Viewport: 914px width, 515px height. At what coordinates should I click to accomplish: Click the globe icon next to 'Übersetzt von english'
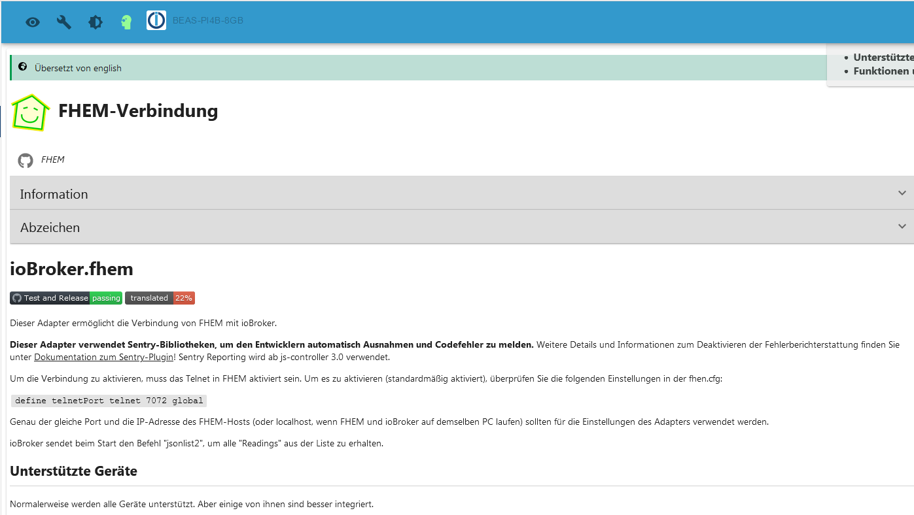point(23,67)
